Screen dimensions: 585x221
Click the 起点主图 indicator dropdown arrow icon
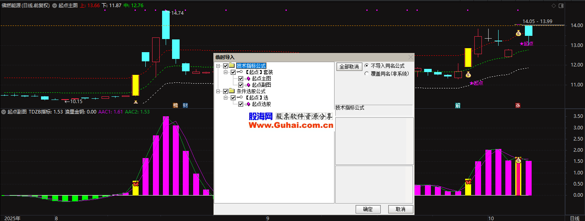(55, 6)
